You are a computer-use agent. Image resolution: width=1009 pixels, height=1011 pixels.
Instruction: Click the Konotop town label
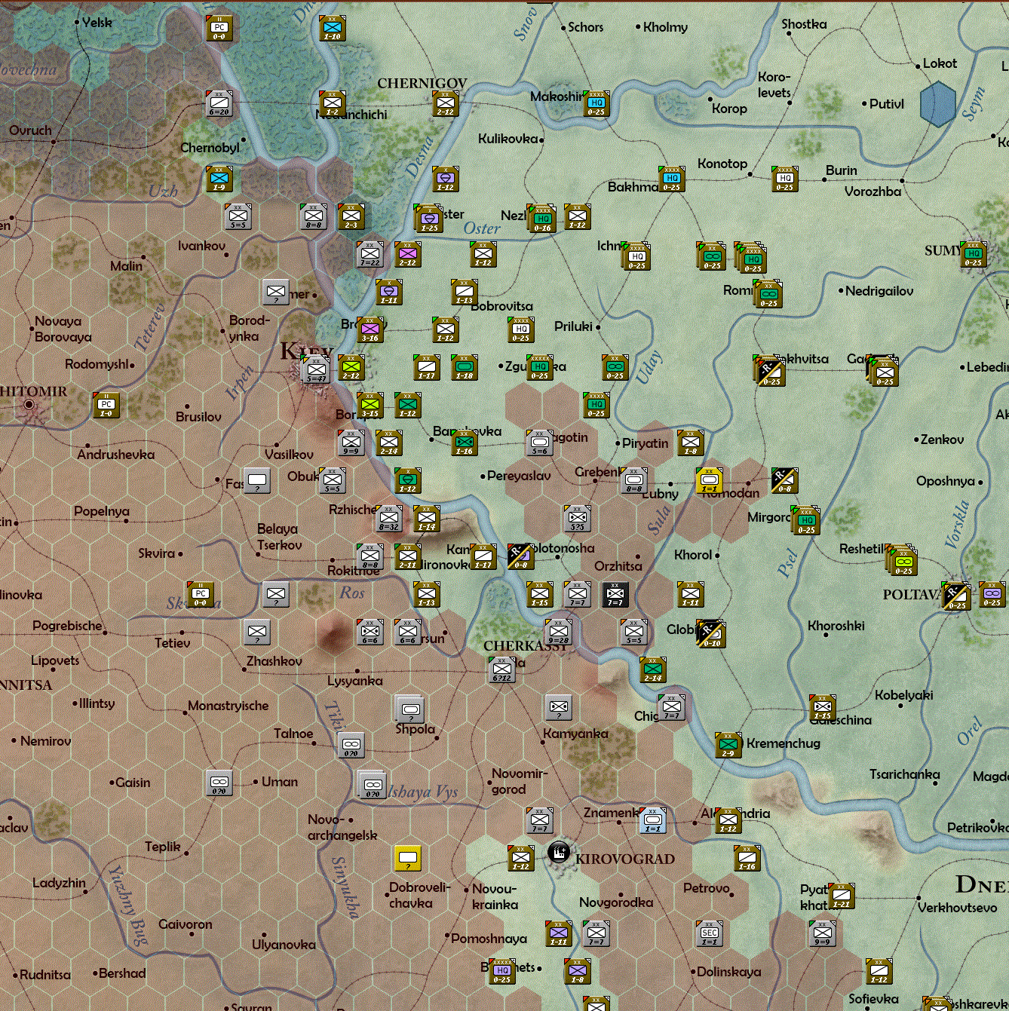click(x=722, y=164)
